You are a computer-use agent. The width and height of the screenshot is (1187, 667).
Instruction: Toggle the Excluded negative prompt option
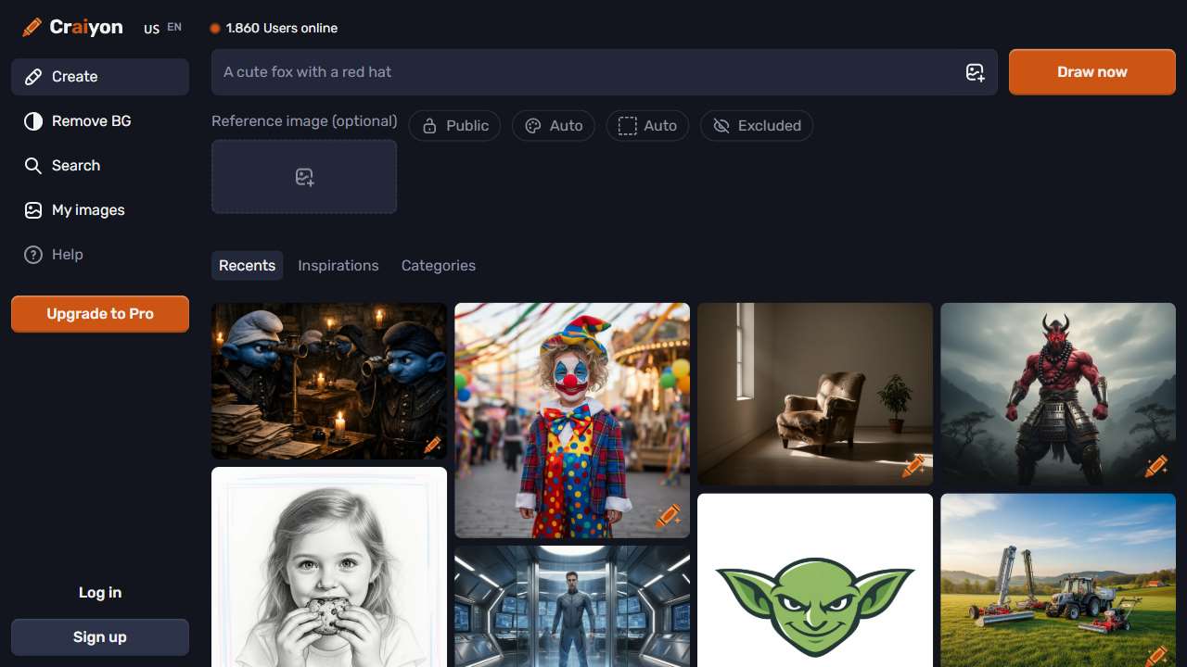click(x=757, y=126)
